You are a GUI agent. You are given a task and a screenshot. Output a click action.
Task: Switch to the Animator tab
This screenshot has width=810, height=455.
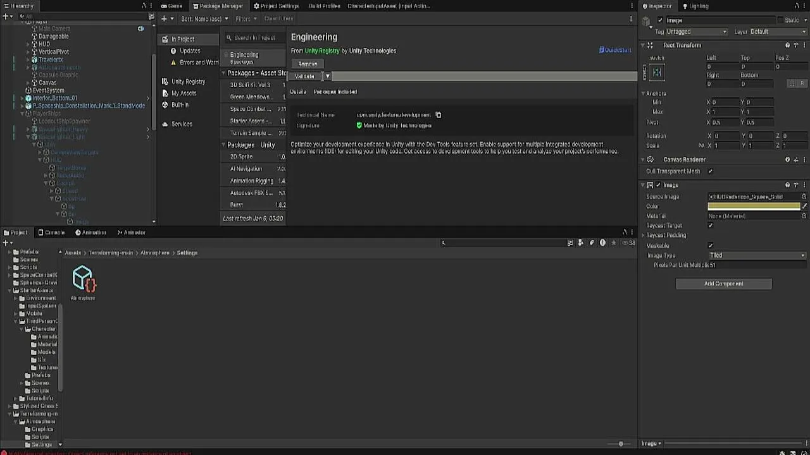(x=130, y=233)
